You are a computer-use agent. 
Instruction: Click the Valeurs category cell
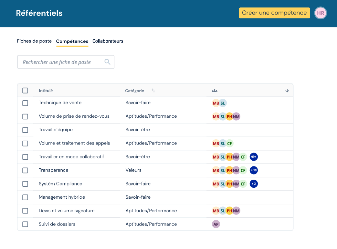coord(133,170)
